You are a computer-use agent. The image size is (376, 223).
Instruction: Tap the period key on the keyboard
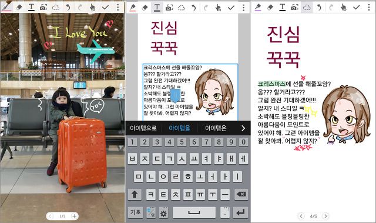225,212
